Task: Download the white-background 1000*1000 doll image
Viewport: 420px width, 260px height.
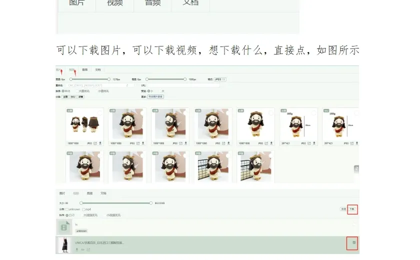Action: coord(271,143)
